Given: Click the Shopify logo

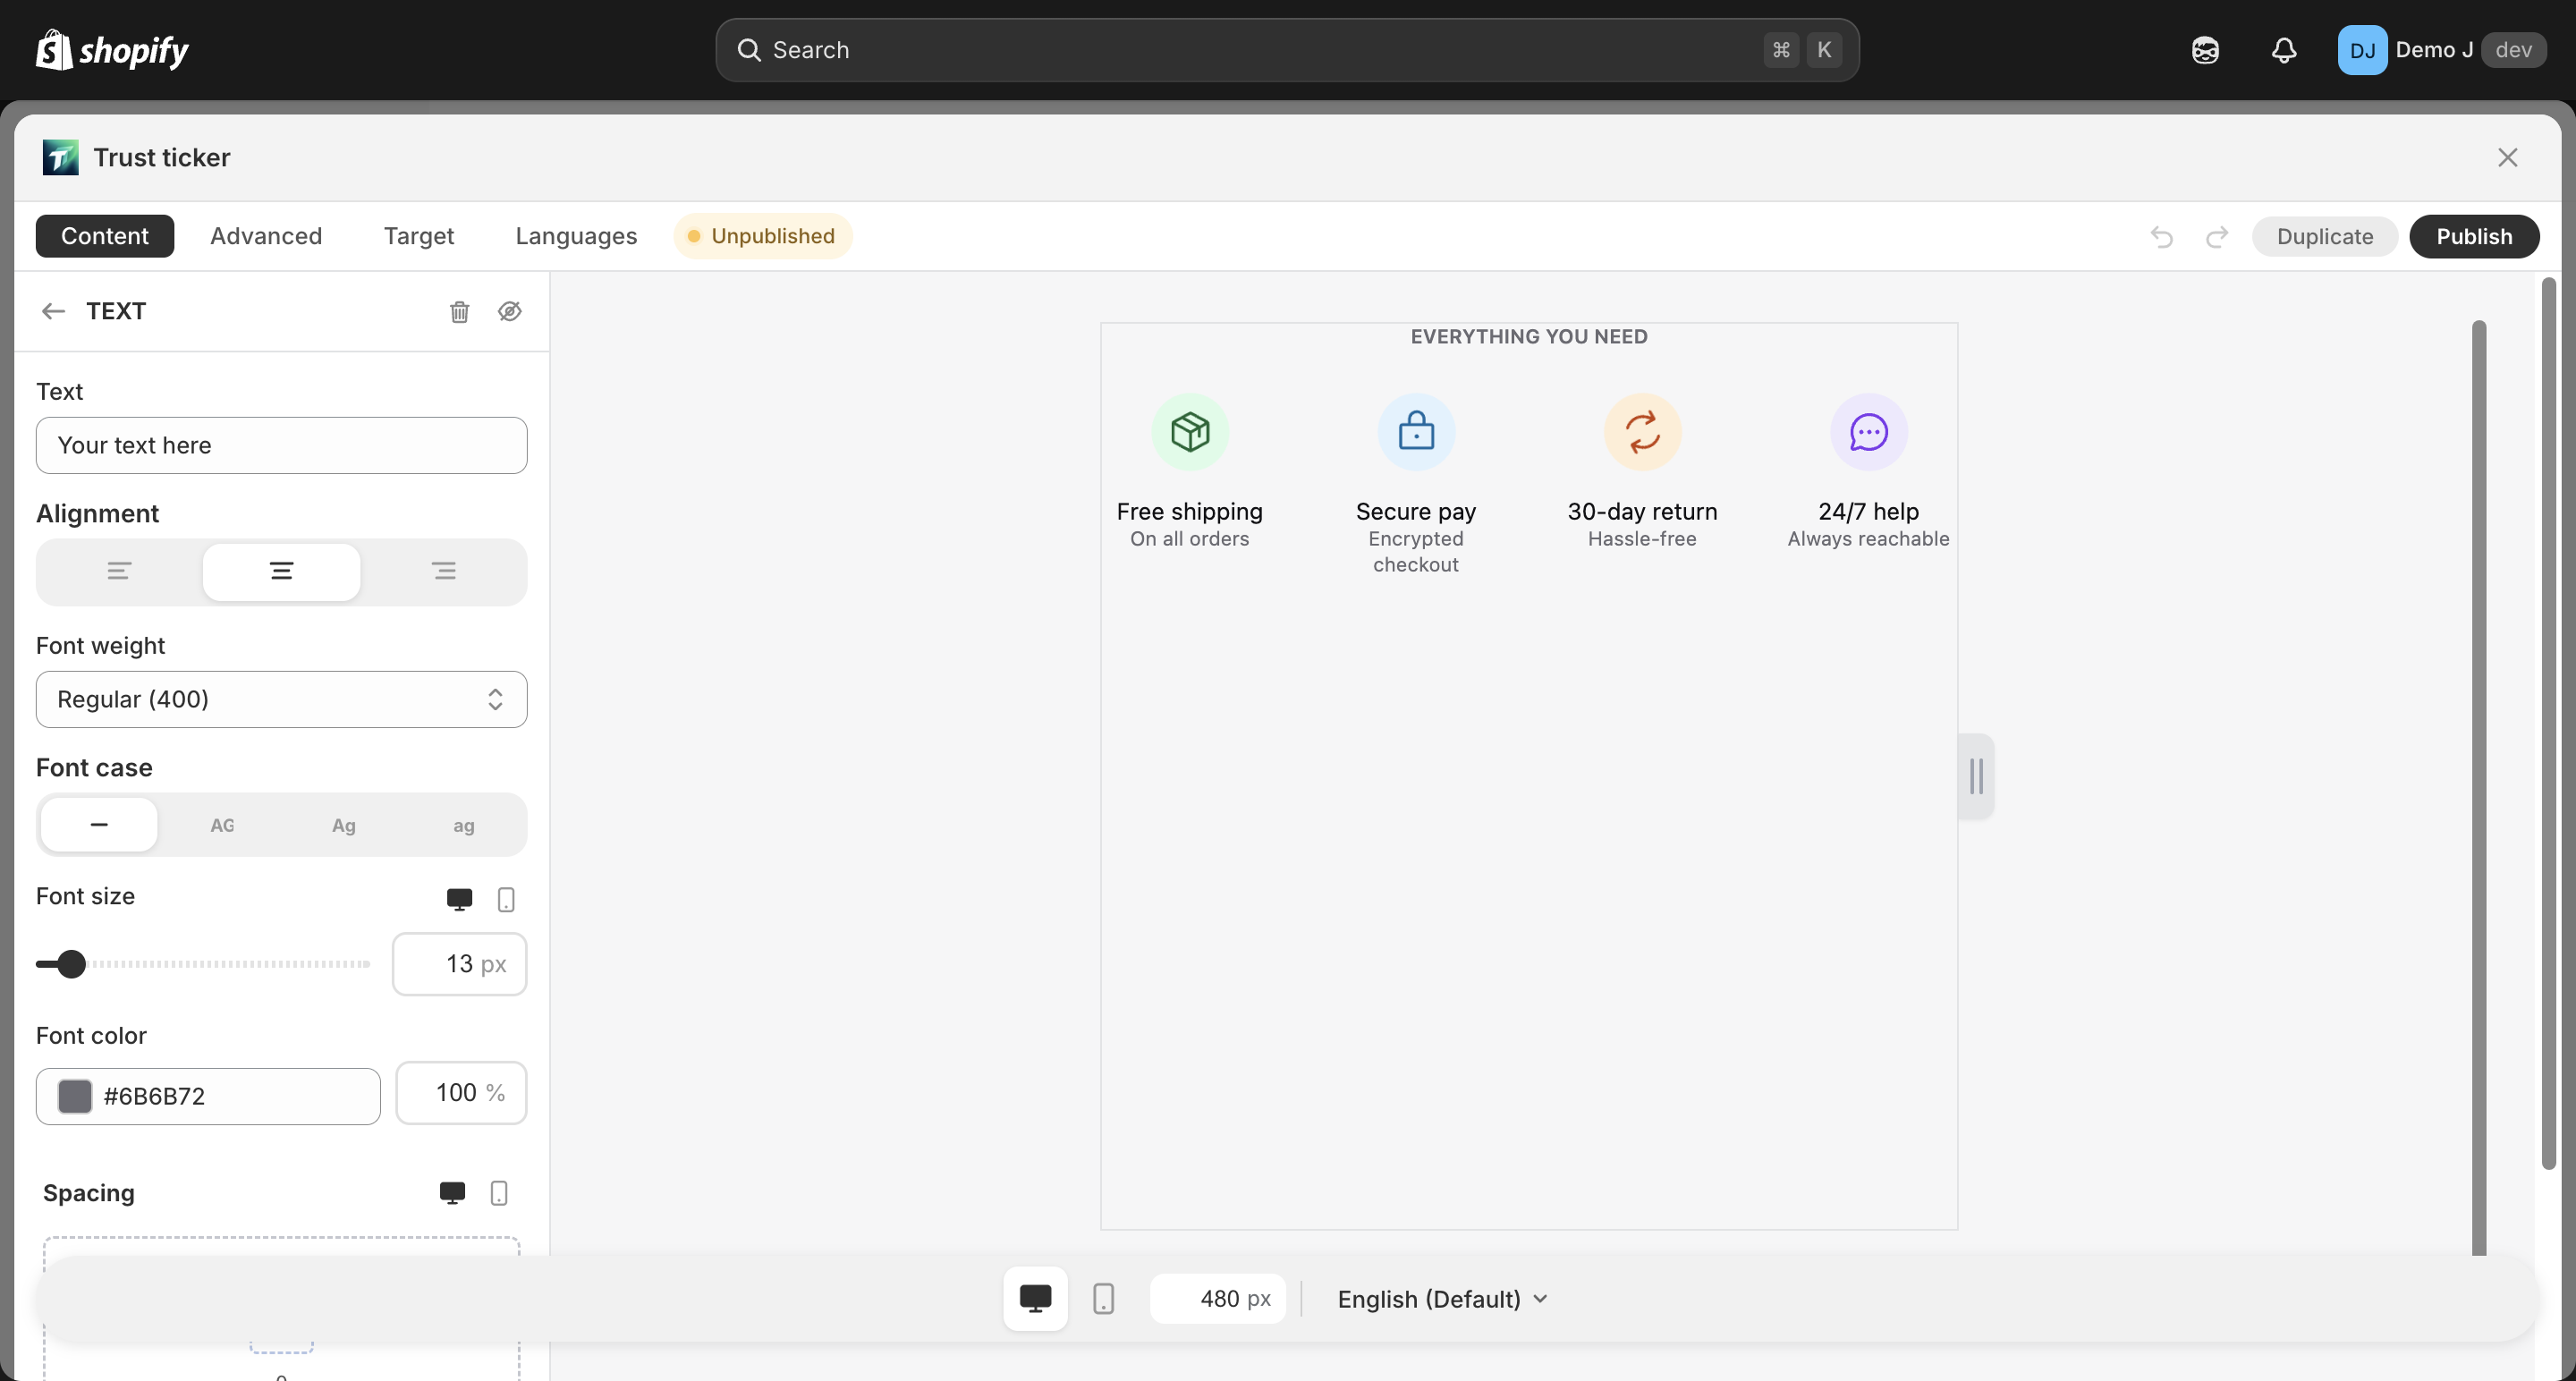Looking at the screenshot, I should click(112, 50).
